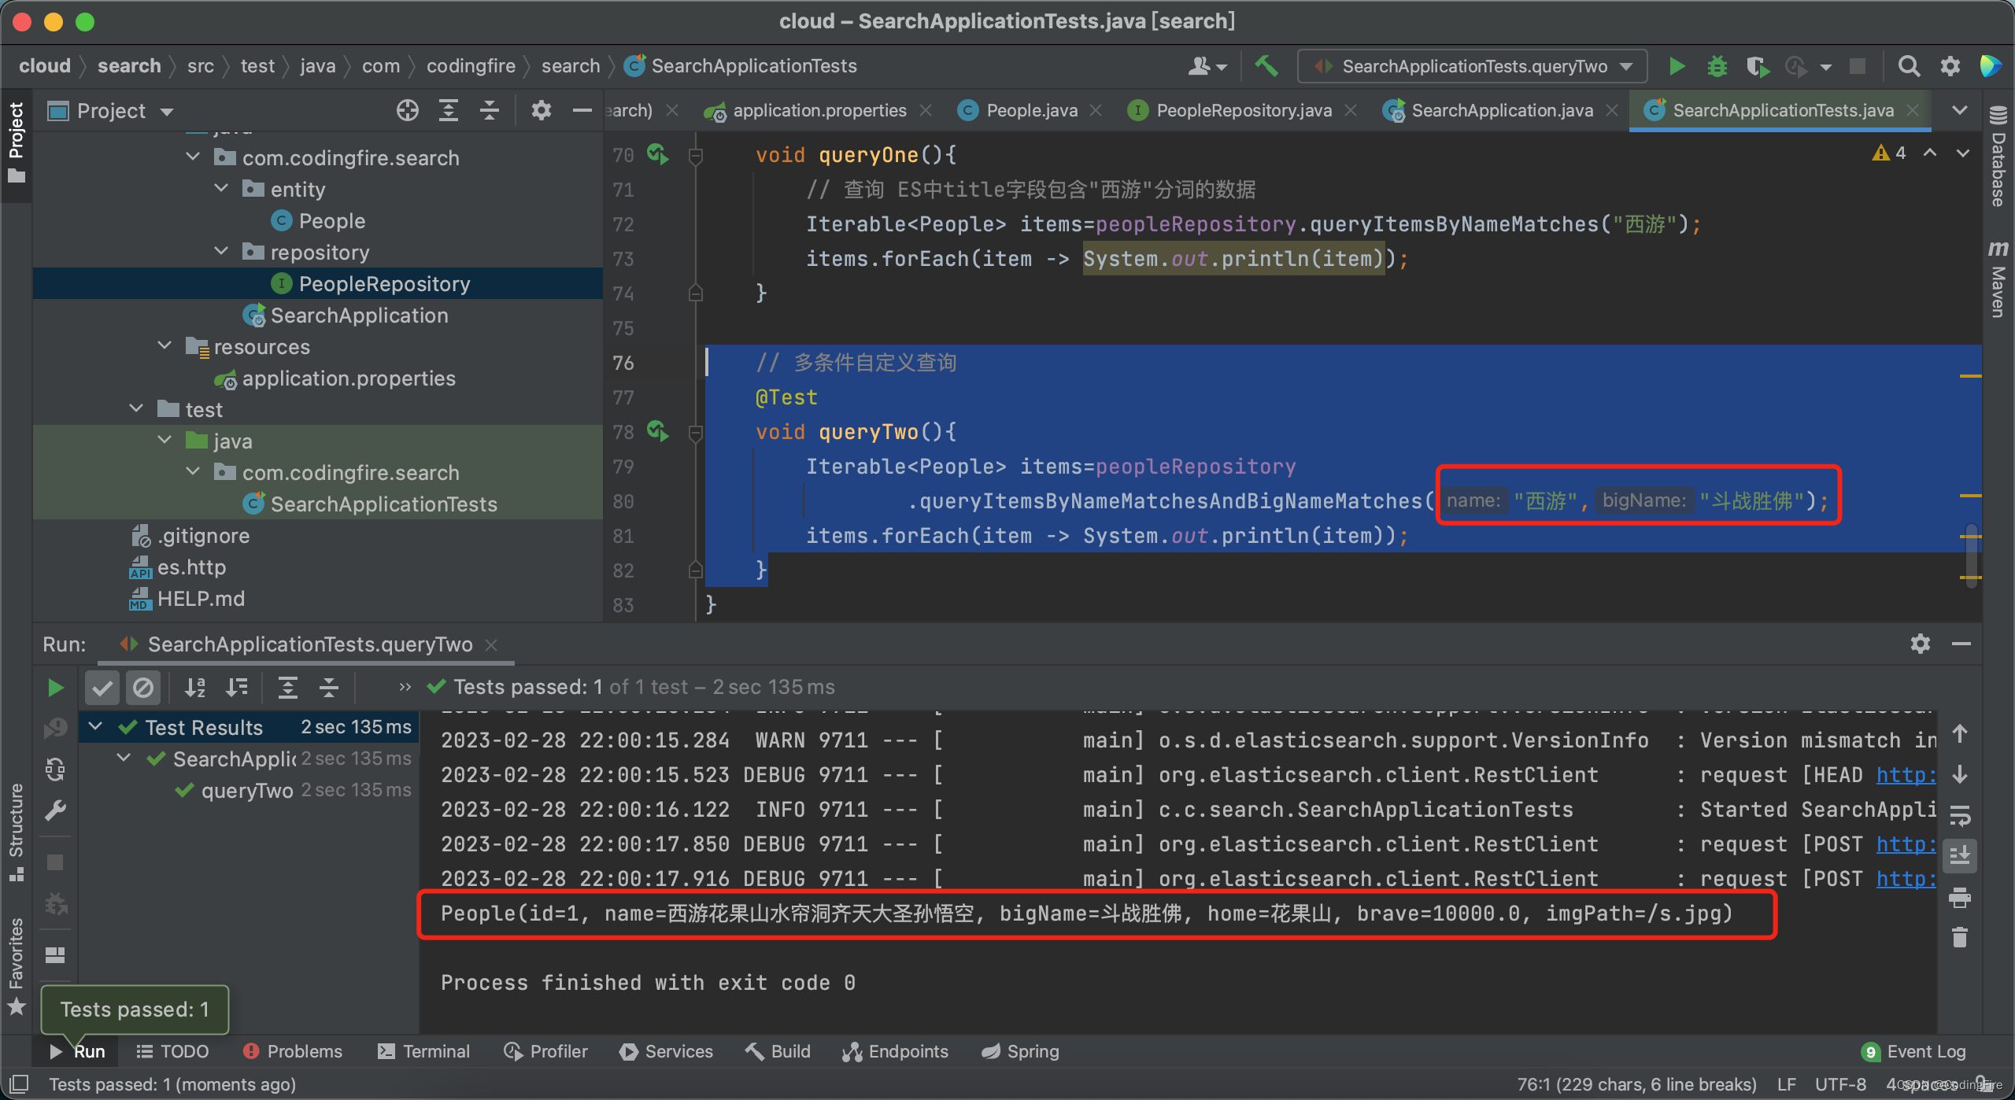Click the stop run icon in toolbar
Image resolution: width=2015 pixels, height=1100 pixels.
[x=1858, y=67]
